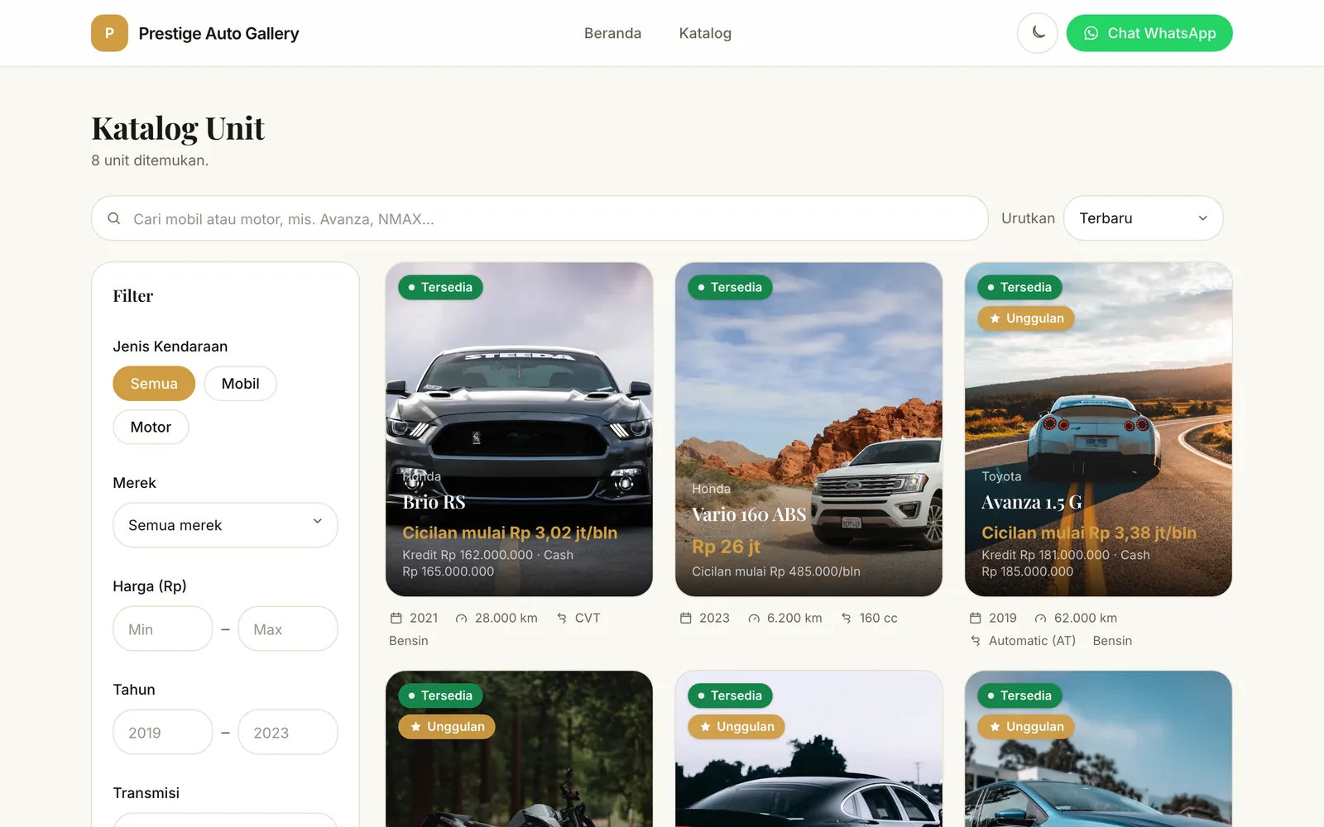Filter by Mobil vehicle type

point(240,384)
